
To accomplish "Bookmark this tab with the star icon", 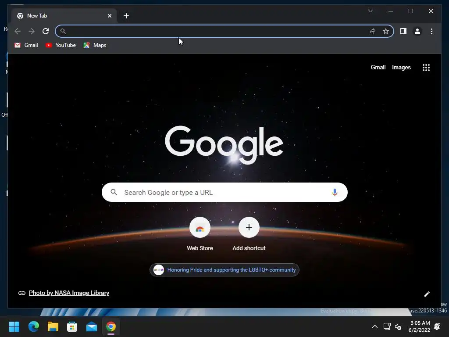I will pos(386,31).
